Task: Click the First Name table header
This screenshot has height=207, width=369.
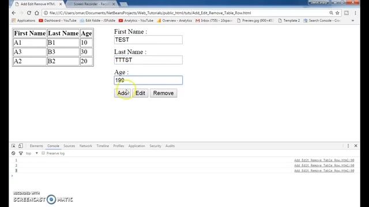Action: click(30, 33)
